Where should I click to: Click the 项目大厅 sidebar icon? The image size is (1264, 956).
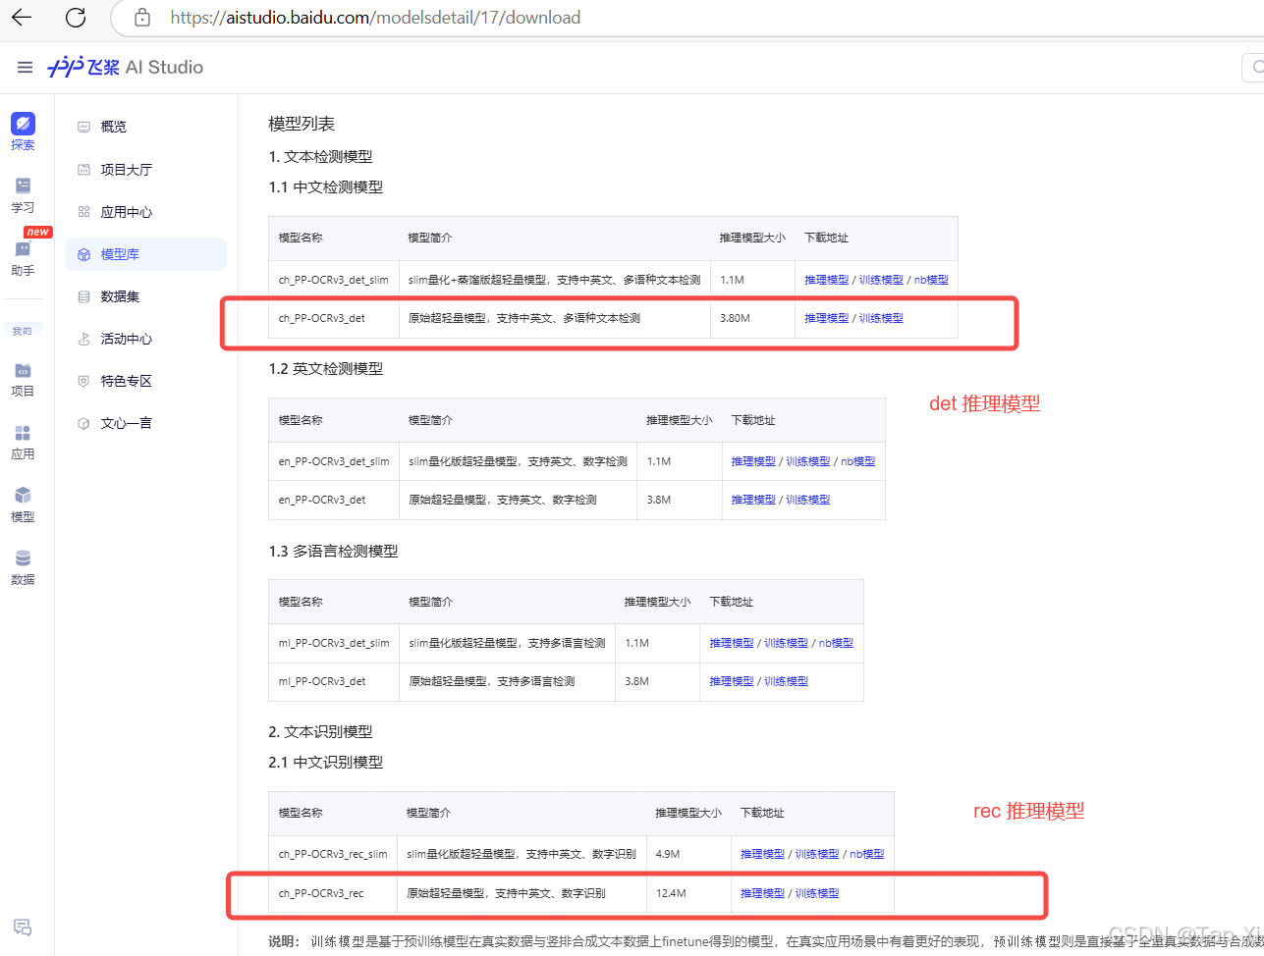click(x=83, y=169)
